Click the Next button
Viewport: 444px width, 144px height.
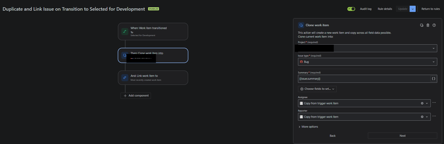pyautogui.click(x=402, y=136)
